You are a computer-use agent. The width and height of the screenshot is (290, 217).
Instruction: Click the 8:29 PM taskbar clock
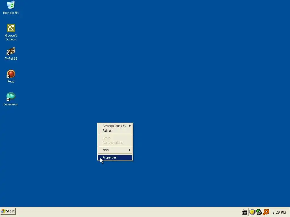pos(279,212)
